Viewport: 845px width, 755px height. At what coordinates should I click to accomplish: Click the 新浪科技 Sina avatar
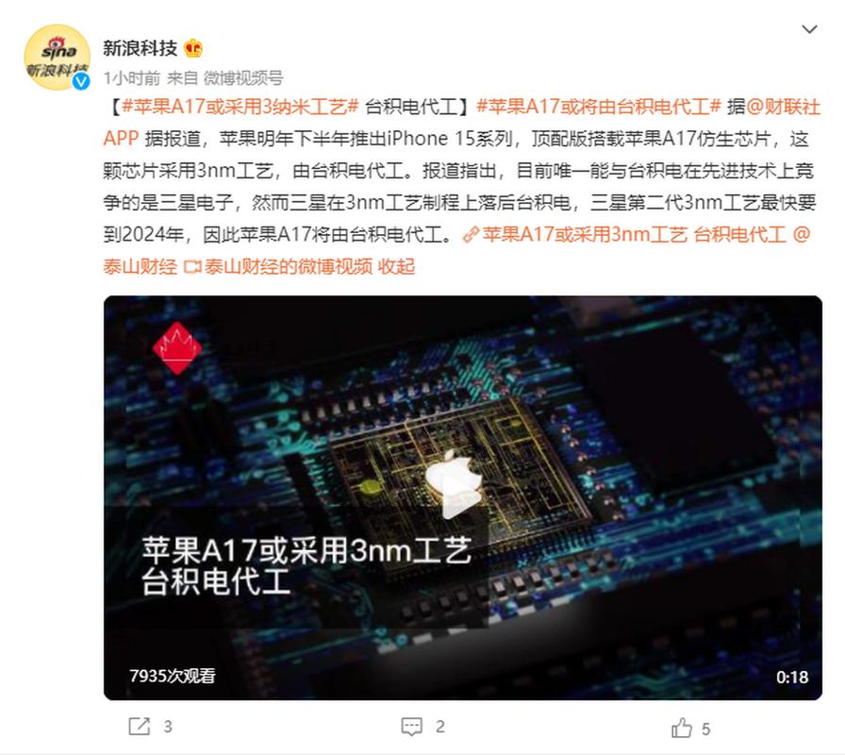pos(57,57)
